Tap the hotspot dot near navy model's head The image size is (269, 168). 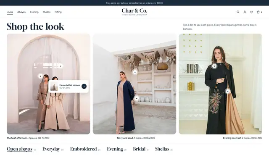pyautogui.click(x=135, y=72)
